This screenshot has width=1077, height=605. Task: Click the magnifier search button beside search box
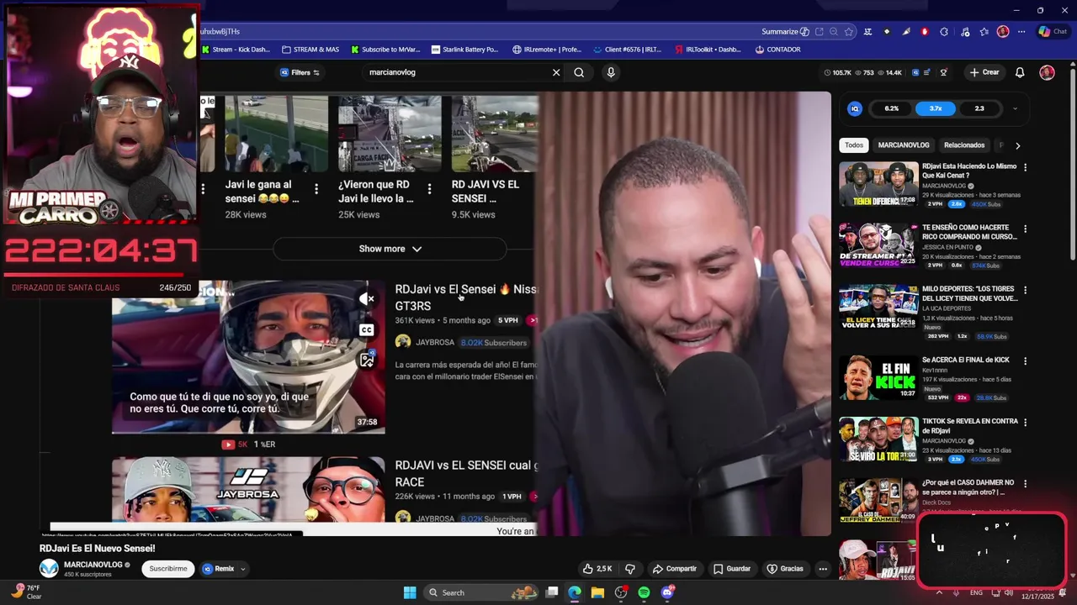tap(579, 72)
